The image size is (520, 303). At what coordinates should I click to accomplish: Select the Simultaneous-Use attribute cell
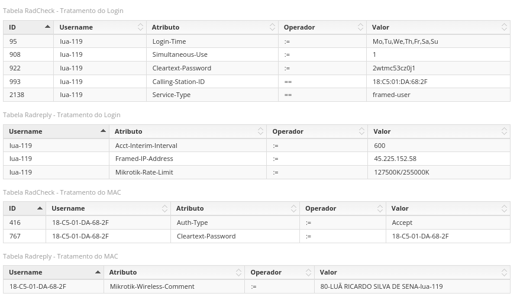[212, 54]
